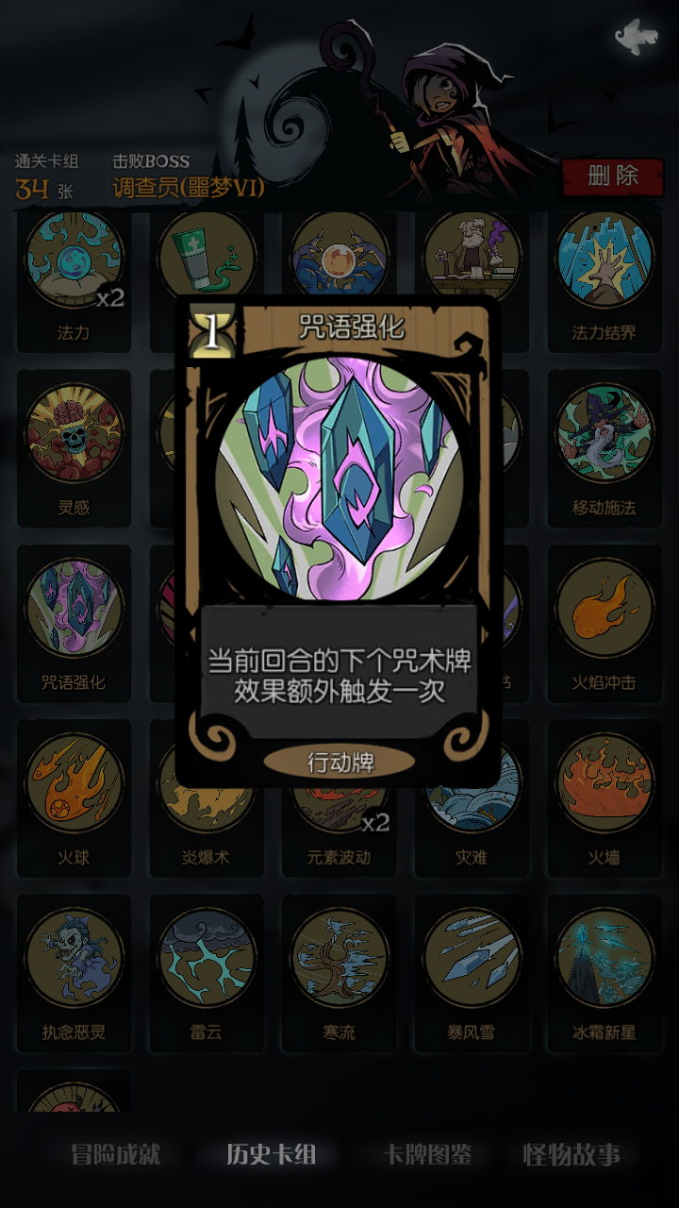Switch to the 历史卡组 tab
This screenshot has height=1208, width=679.
271,1154
